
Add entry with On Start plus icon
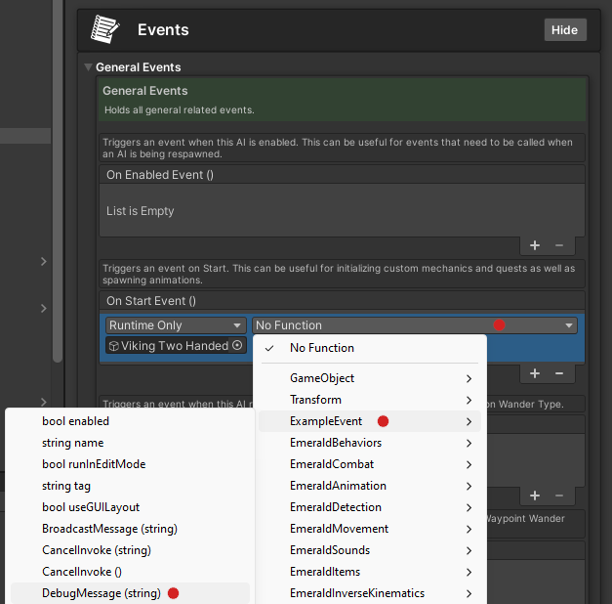535,372
